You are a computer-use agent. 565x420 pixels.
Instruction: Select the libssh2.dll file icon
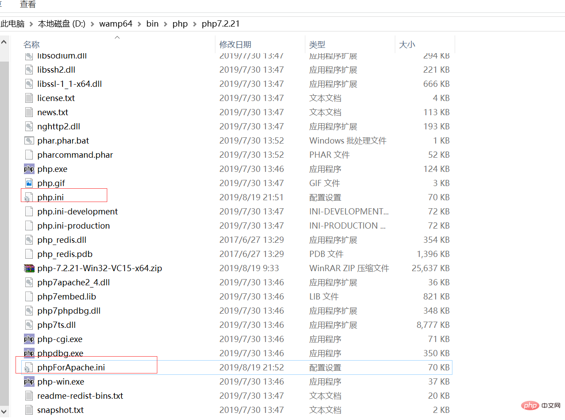(29, 70)
